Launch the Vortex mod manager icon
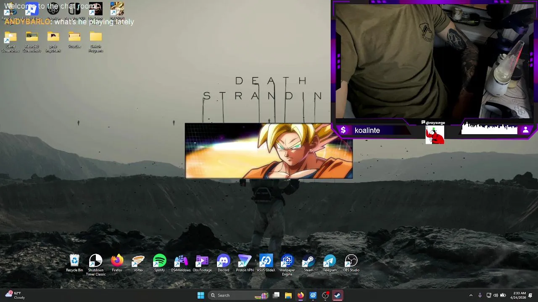538x302 pixels. click(138, 263)
